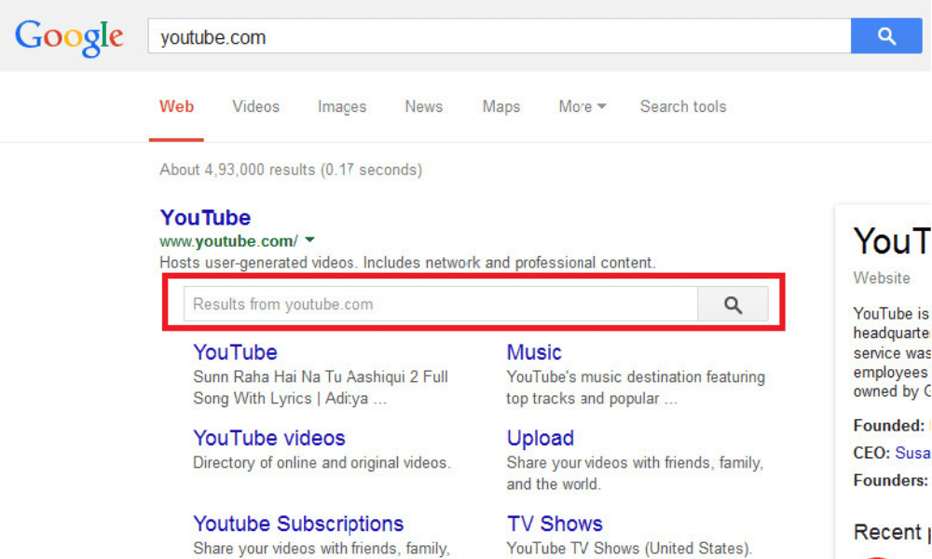This screenshot has height=559, width=932.
Task: Click the www.youtube.com/ green URL
Action: pos(228,241)
